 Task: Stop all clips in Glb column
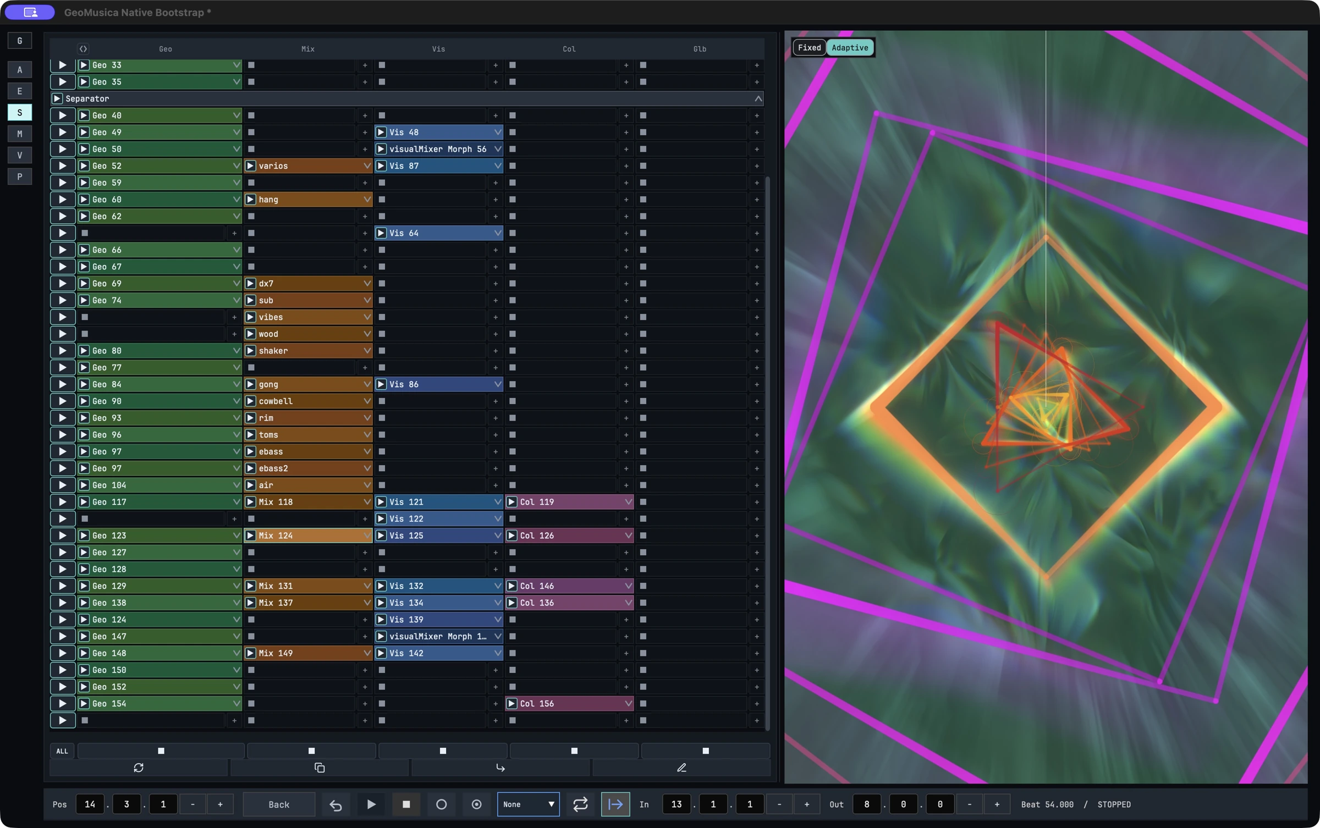click(706, 751)
